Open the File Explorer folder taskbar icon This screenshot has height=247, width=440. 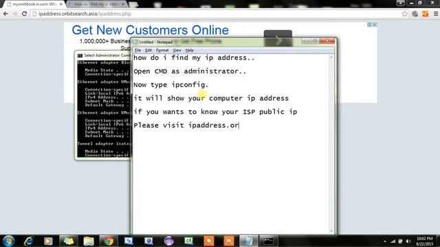point(89,241)
